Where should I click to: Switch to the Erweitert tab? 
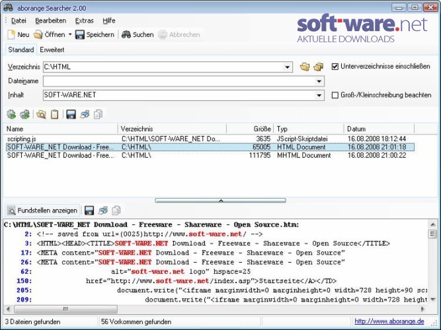click(x=52, y=49)
